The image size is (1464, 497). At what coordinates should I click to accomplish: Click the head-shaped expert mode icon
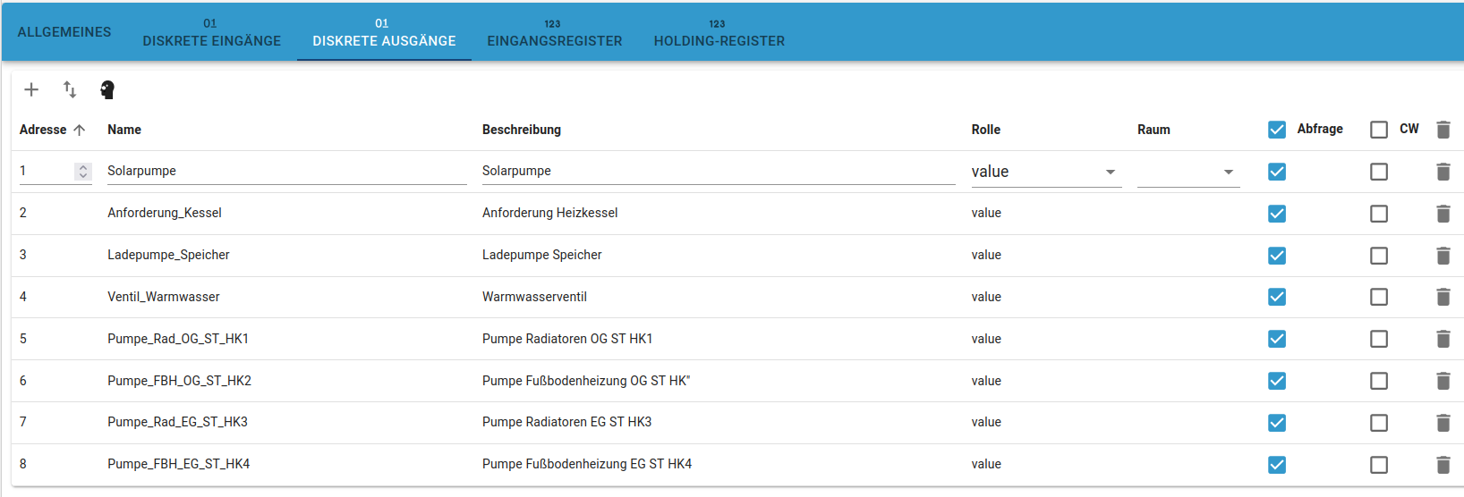click(x=107, y=89)
